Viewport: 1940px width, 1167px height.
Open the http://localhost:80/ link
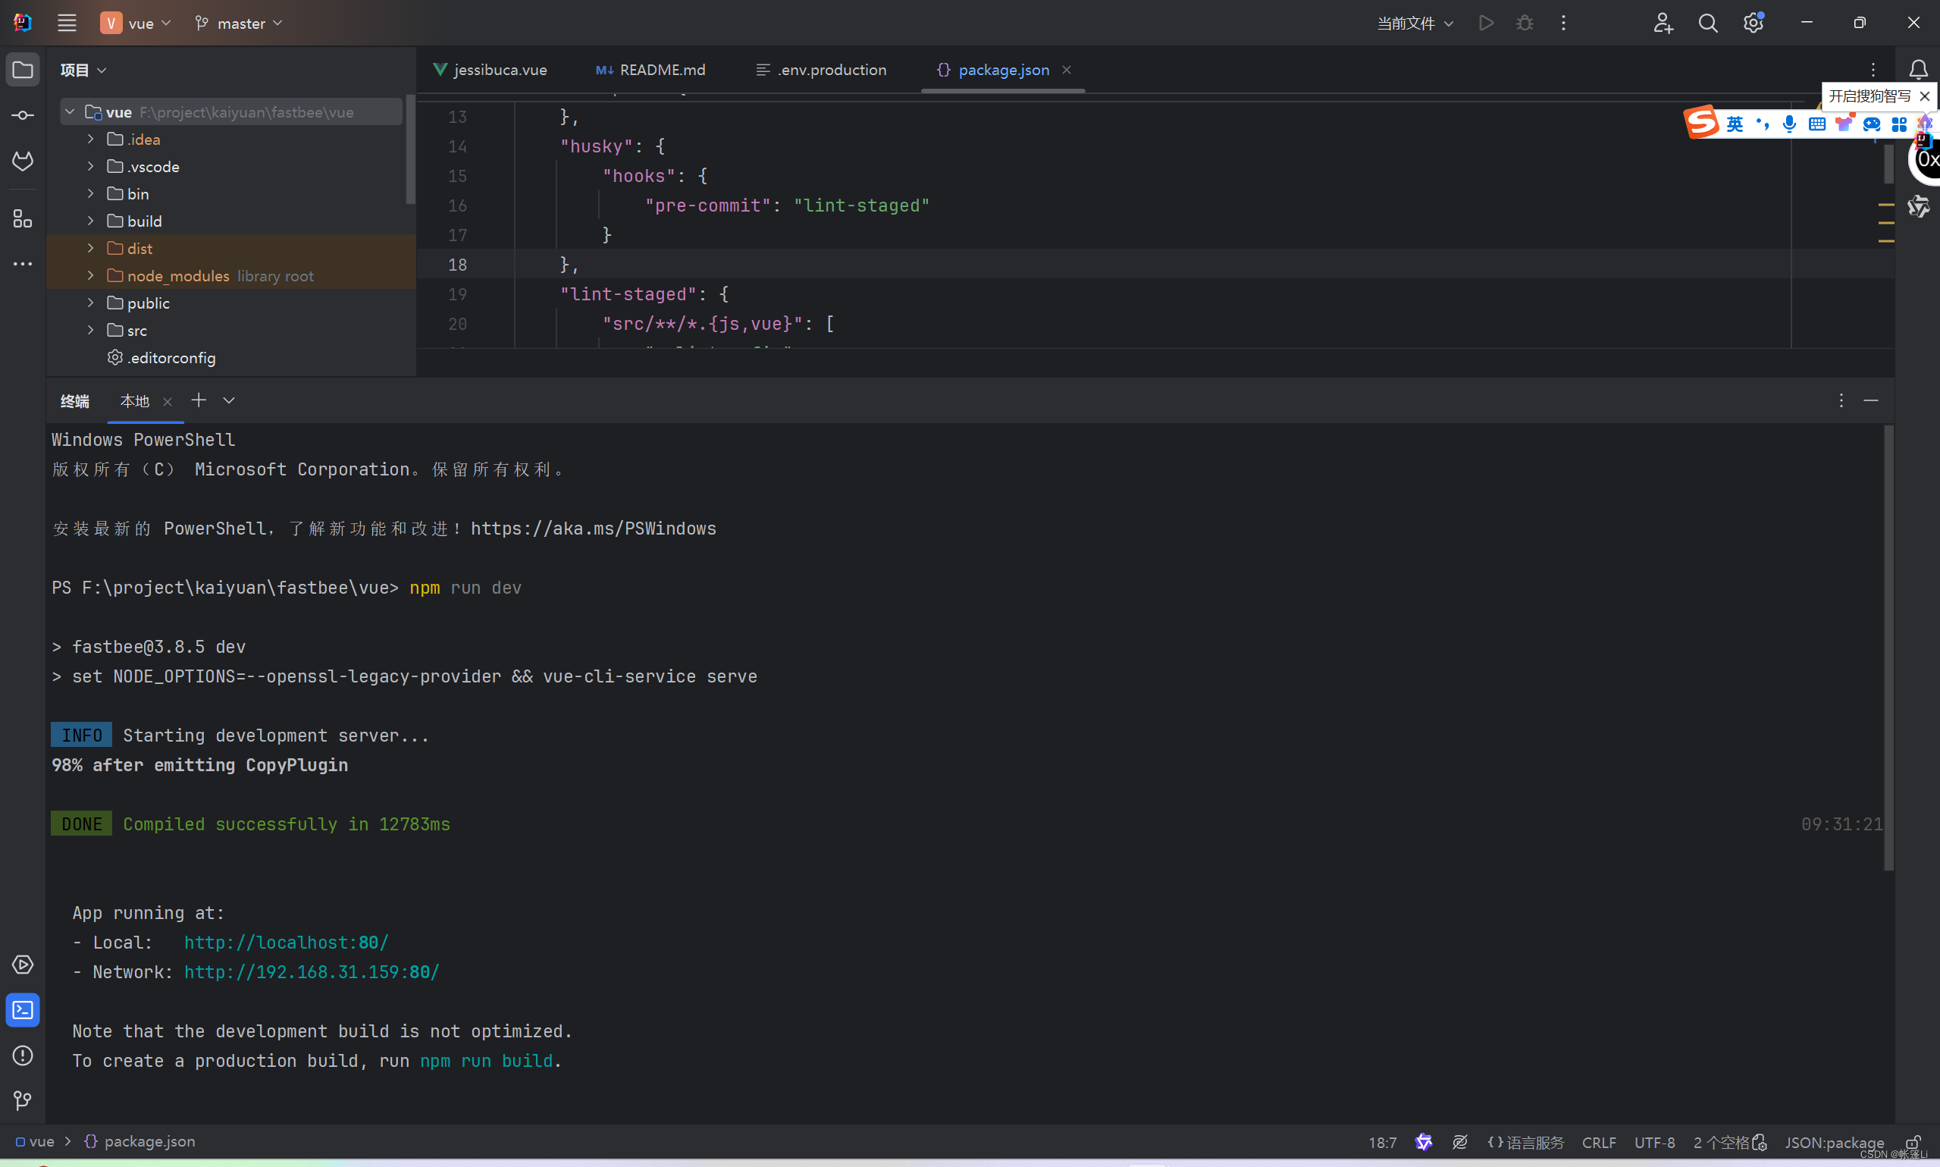(x=286, y=942)
